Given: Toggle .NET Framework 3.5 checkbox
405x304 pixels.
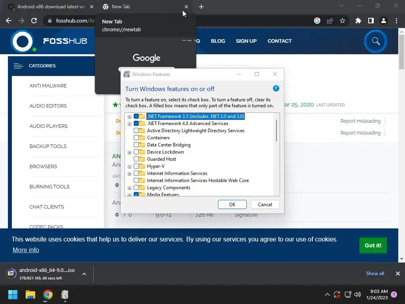Looking at the screenshot, I should (x=136, y=116).
